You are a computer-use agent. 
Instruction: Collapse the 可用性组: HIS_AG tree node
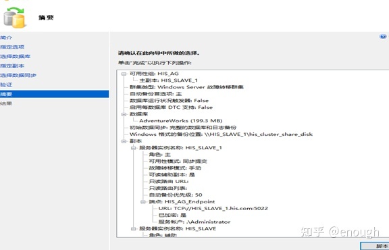pos(124,74)
